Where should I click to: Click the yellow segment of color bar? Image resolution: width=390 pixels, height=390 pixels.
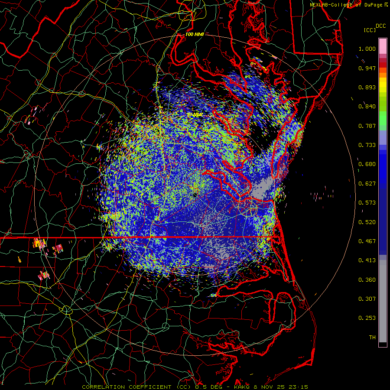coord(383,85)
